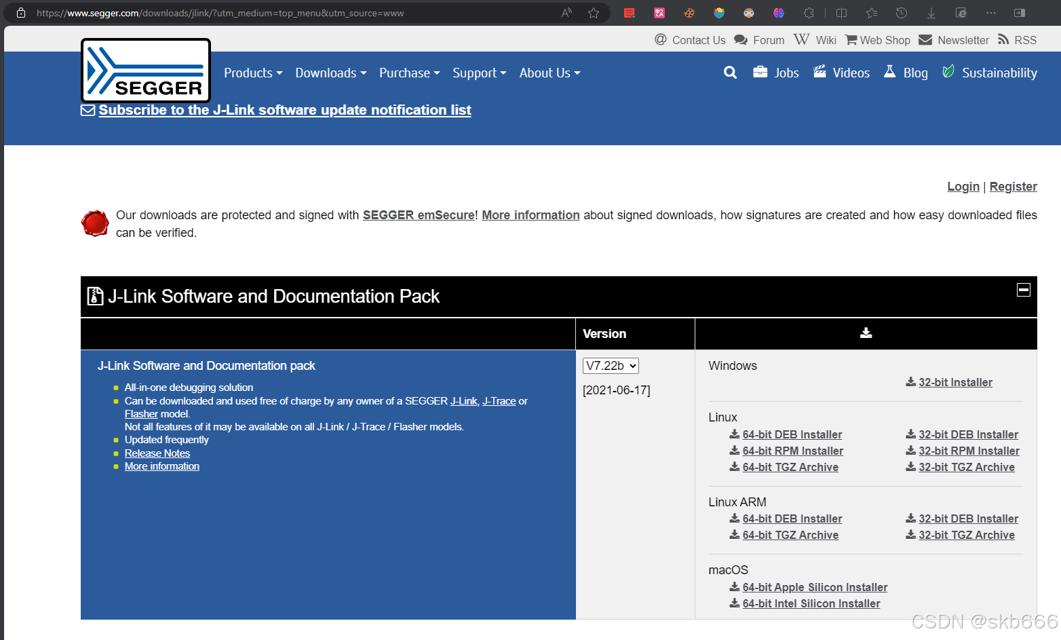
Task: Click the red emSecure seal icon
Action: pos(95,223)
